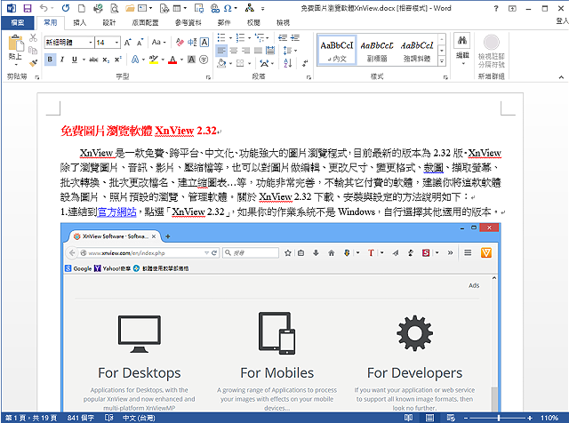Sort text with the A-Z sort icon

[288, 63]
